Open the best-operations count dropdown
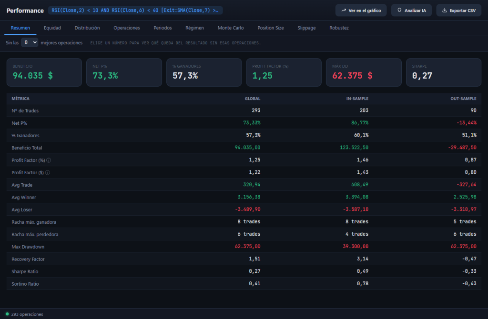This screenshot has width=488, height=319. [x=30, y=42]
